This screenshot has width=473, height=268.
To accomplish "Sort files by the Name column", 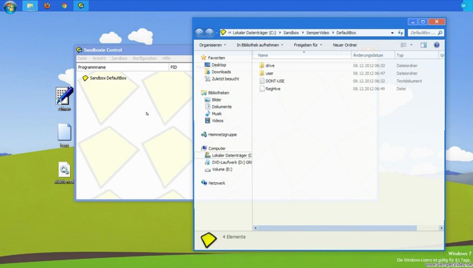I will (303, 55).
